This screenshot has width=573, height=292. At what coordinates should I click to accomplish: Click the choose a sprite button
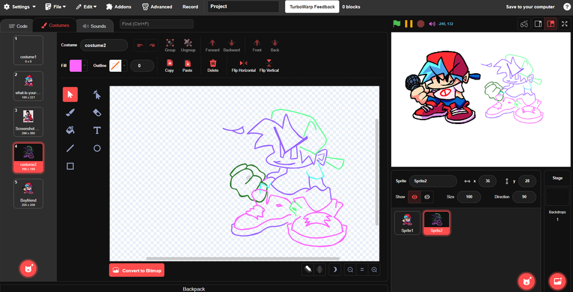[527, 281]
